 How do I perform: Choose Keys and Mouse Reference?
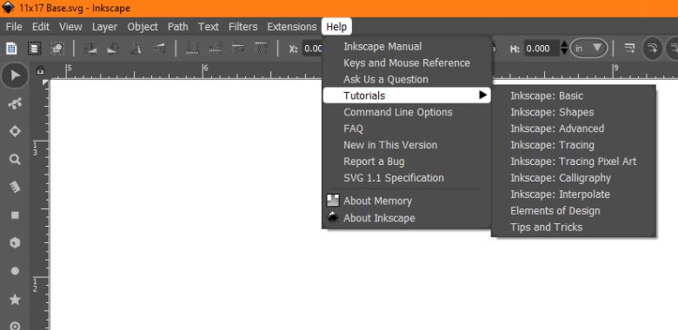[x=407, y=63]
